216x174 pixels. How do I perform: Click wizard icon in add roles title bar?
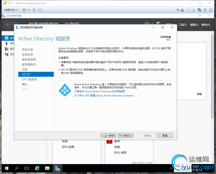pyautogui.click(x=17, y=27)
